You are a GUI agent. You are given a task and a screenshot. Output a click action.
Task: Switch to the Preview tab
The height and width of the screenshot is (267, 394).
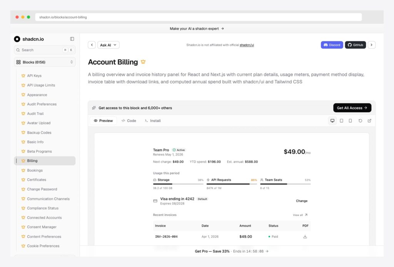103,121
